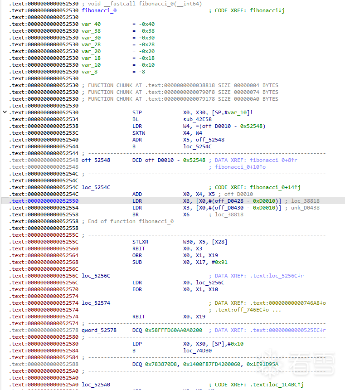Click the loc_38818 comment on LDR X6 line

(x=305, y=200)
